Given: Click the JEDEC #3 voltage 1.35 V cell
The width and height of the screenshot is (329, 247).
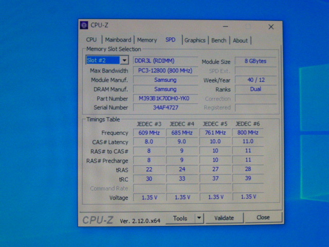Looking at the screenshot, I should pyautogui.click(x=149, y=198).
